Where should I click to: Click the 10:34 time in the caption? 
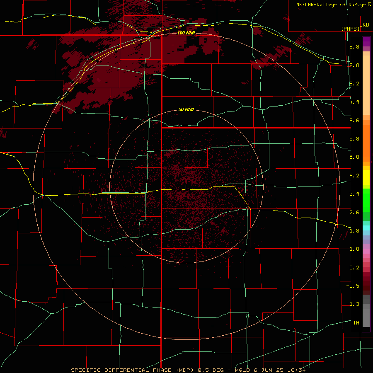296,370
